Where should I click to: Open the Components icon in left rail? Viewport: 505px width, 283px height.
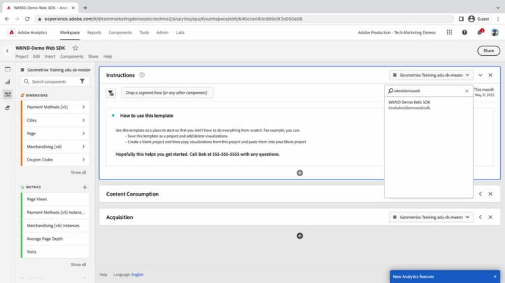[x=7, y=94]
